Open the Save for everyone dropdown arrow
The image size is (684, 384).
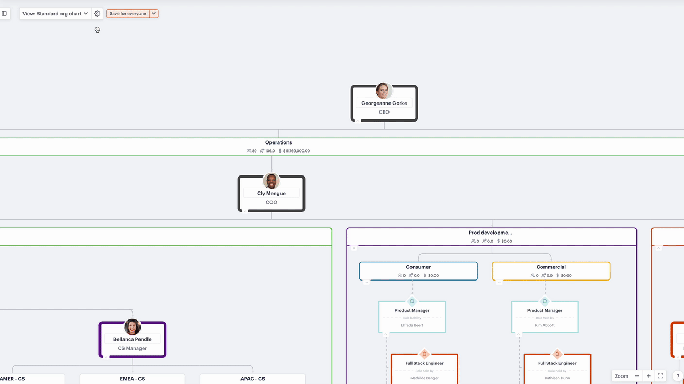[x=154, y=13]
